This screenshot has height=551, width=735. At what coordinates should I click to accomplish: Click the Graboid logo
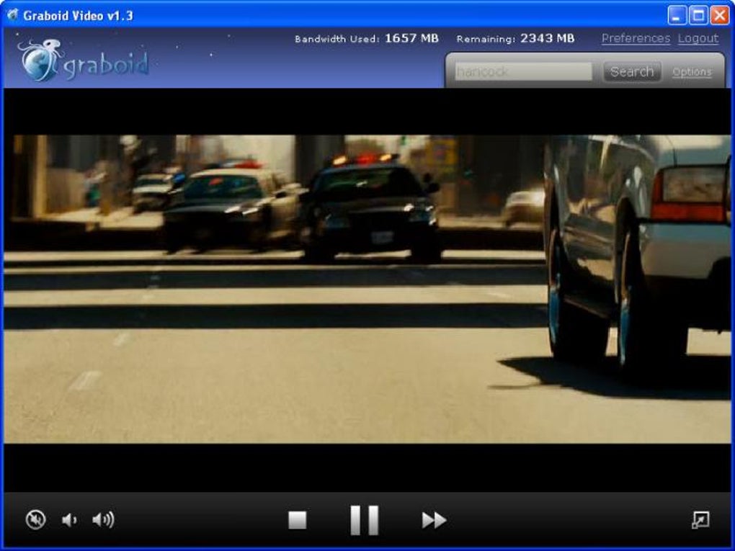pyautogui.click(x=84, y=61)
